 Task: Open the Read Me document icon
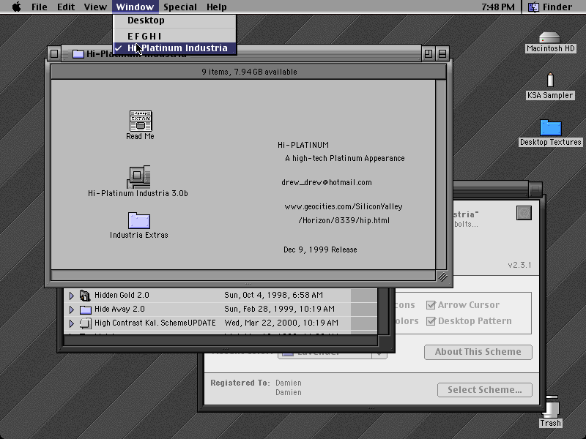click(141, 121)
